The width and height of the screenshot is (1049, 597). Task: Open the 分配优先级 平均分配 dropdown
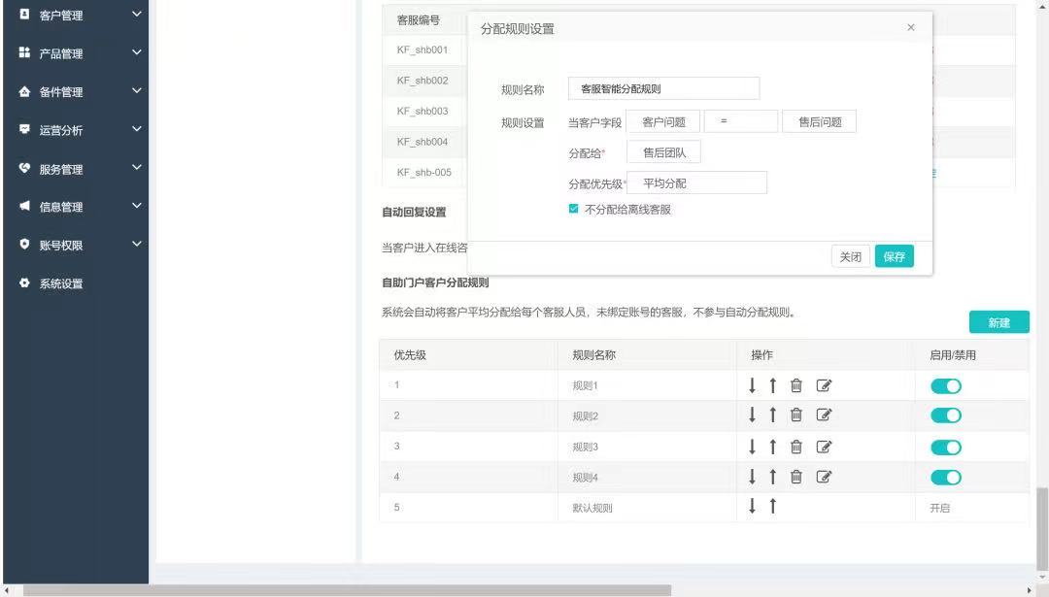696,182
